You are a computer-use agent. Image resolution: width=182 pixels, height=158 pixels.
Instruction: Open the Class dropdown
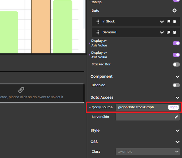pos(148,152)
